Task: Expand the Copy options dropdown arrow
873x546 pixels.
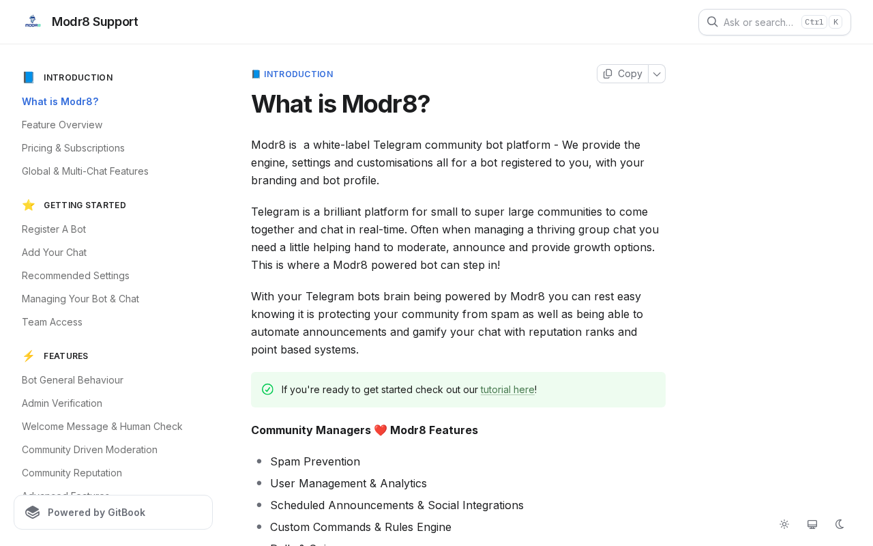Action: [x=657, y=74]
